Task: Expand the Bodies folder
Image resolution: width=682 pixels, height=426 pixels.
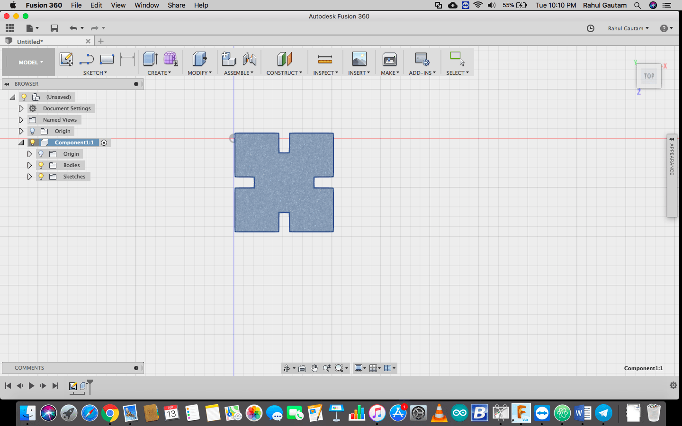Action: (29, 165)
